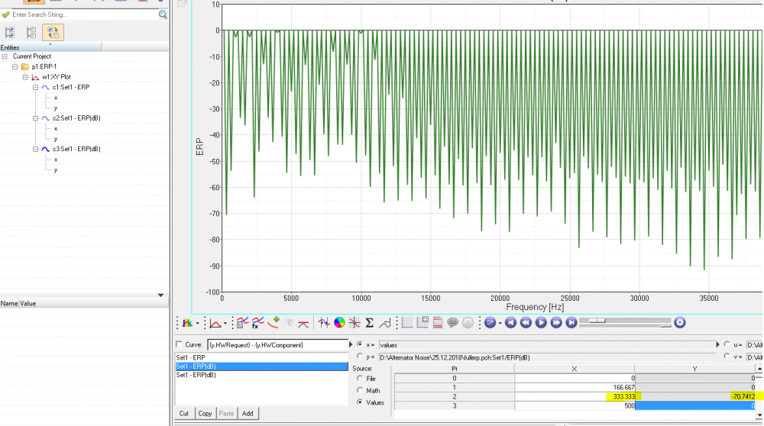The width and height of the screenshot is (764, 426).
Task: Click the deselect-all checkboxes tree icon
Action: [31, 33]
